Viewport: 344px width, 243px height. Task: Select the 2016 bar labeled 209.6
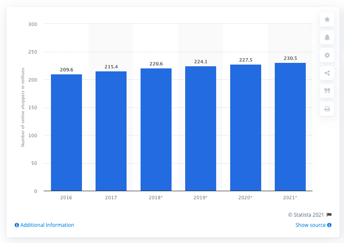67,133
